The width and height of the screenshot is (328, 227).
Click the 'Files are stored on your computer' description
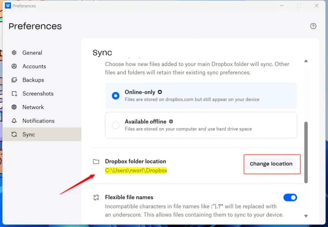188,129
